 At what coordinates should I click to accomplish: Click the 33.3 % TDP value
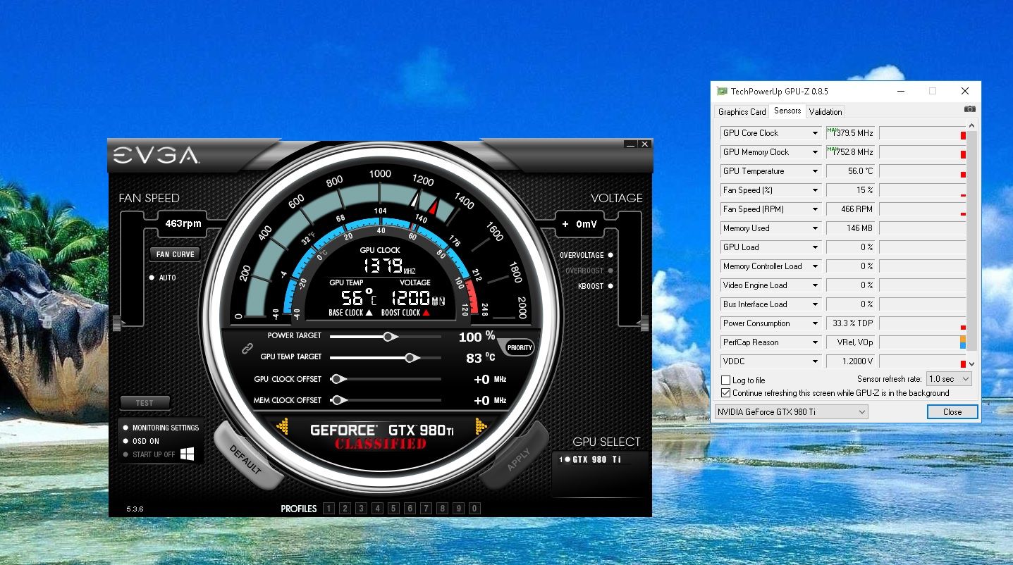click(850, 323)
